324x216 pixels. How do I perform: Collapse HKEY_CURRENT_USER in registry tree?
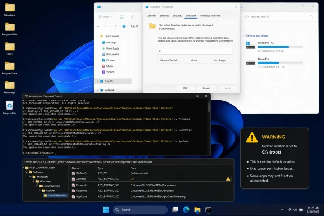pyautogui.click(x=24, y=168)
